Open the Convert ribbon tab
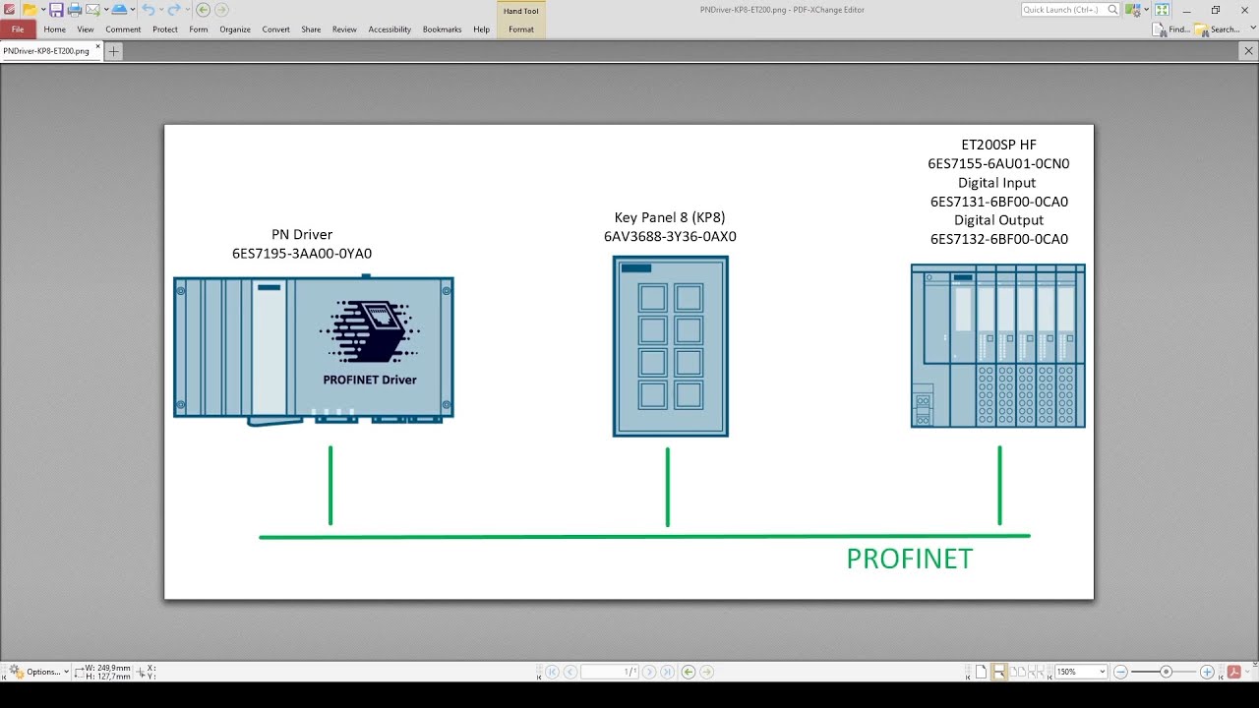 pos(275,29)
